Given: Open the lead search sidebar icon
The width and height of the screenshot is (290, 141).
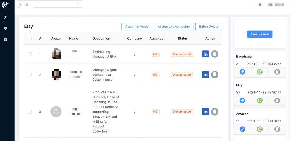Looking at the screenshot, I should point(5,18).
